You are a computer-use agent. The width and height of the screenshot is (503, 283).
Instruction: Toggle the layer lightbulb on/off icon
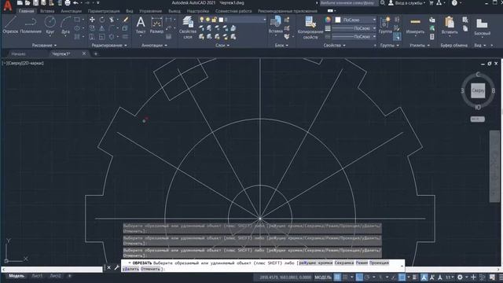coord(202,20)
